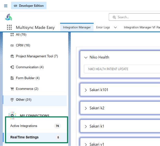Expand the Sakari v1 section
This screenshot has width=160, height=146.
tap(86, 144)
